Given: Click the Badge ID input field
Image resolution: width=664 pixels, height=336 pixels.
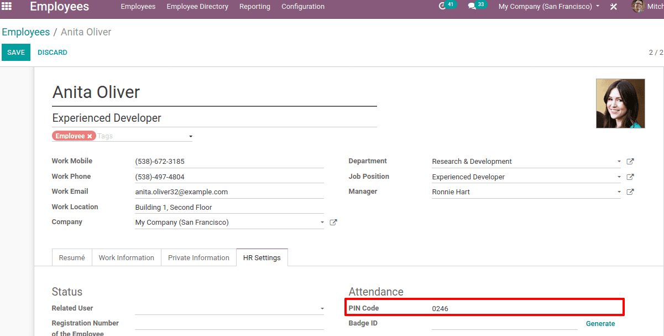Looking at the screenshot, I should click(505, 324).
